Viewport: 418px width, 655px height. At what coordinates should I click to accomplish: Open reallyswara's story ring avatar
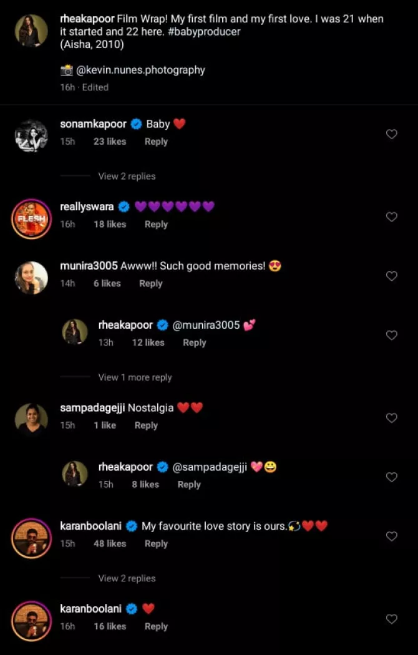click(31, 218)
